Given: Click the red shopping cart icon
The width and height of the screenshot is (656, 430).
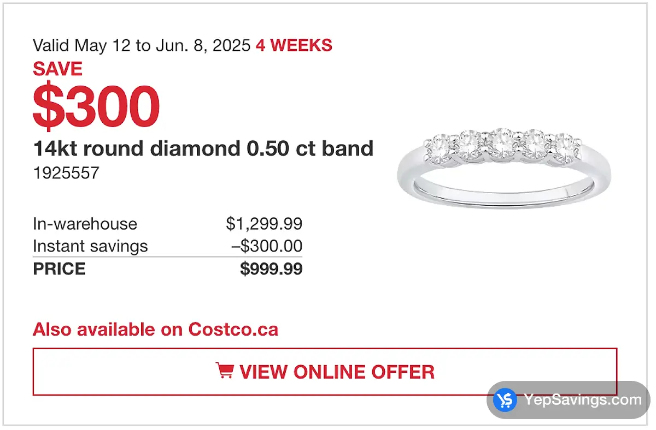Looking at the screenshot, I should pos(226,371).
